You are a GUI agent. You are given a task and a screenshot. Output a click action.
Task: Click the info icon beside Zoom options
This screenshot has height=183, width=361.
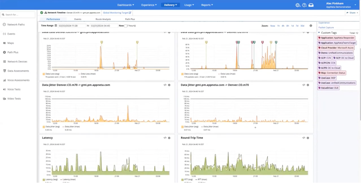point(311,26)
